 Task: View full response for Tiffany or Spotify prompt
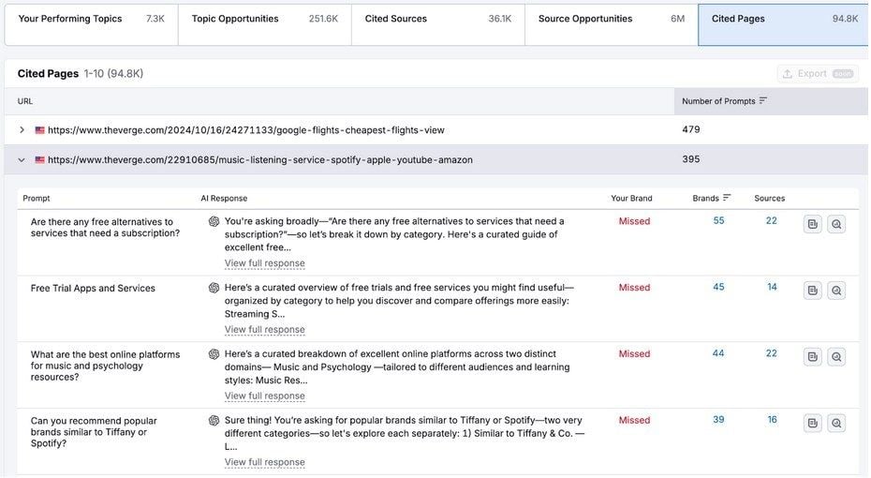click(264, 462)
